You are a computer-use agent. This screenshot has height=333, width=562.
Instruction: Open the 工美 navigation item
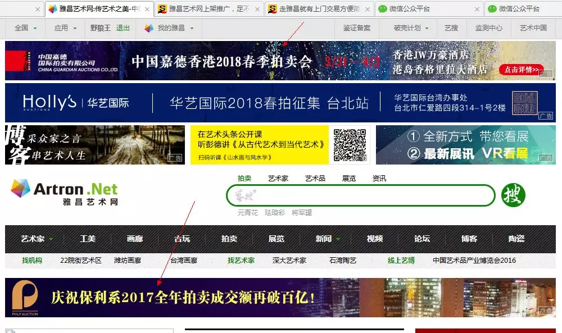(88, 239)
